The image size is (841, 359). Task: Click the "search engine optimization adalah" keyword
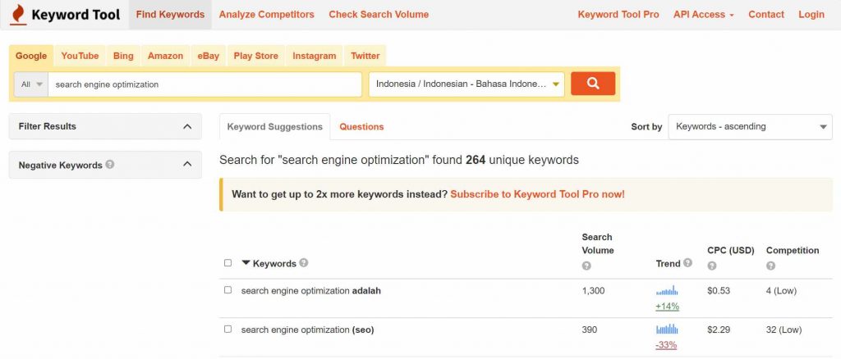pyautogui.click(x=311, y=291)
